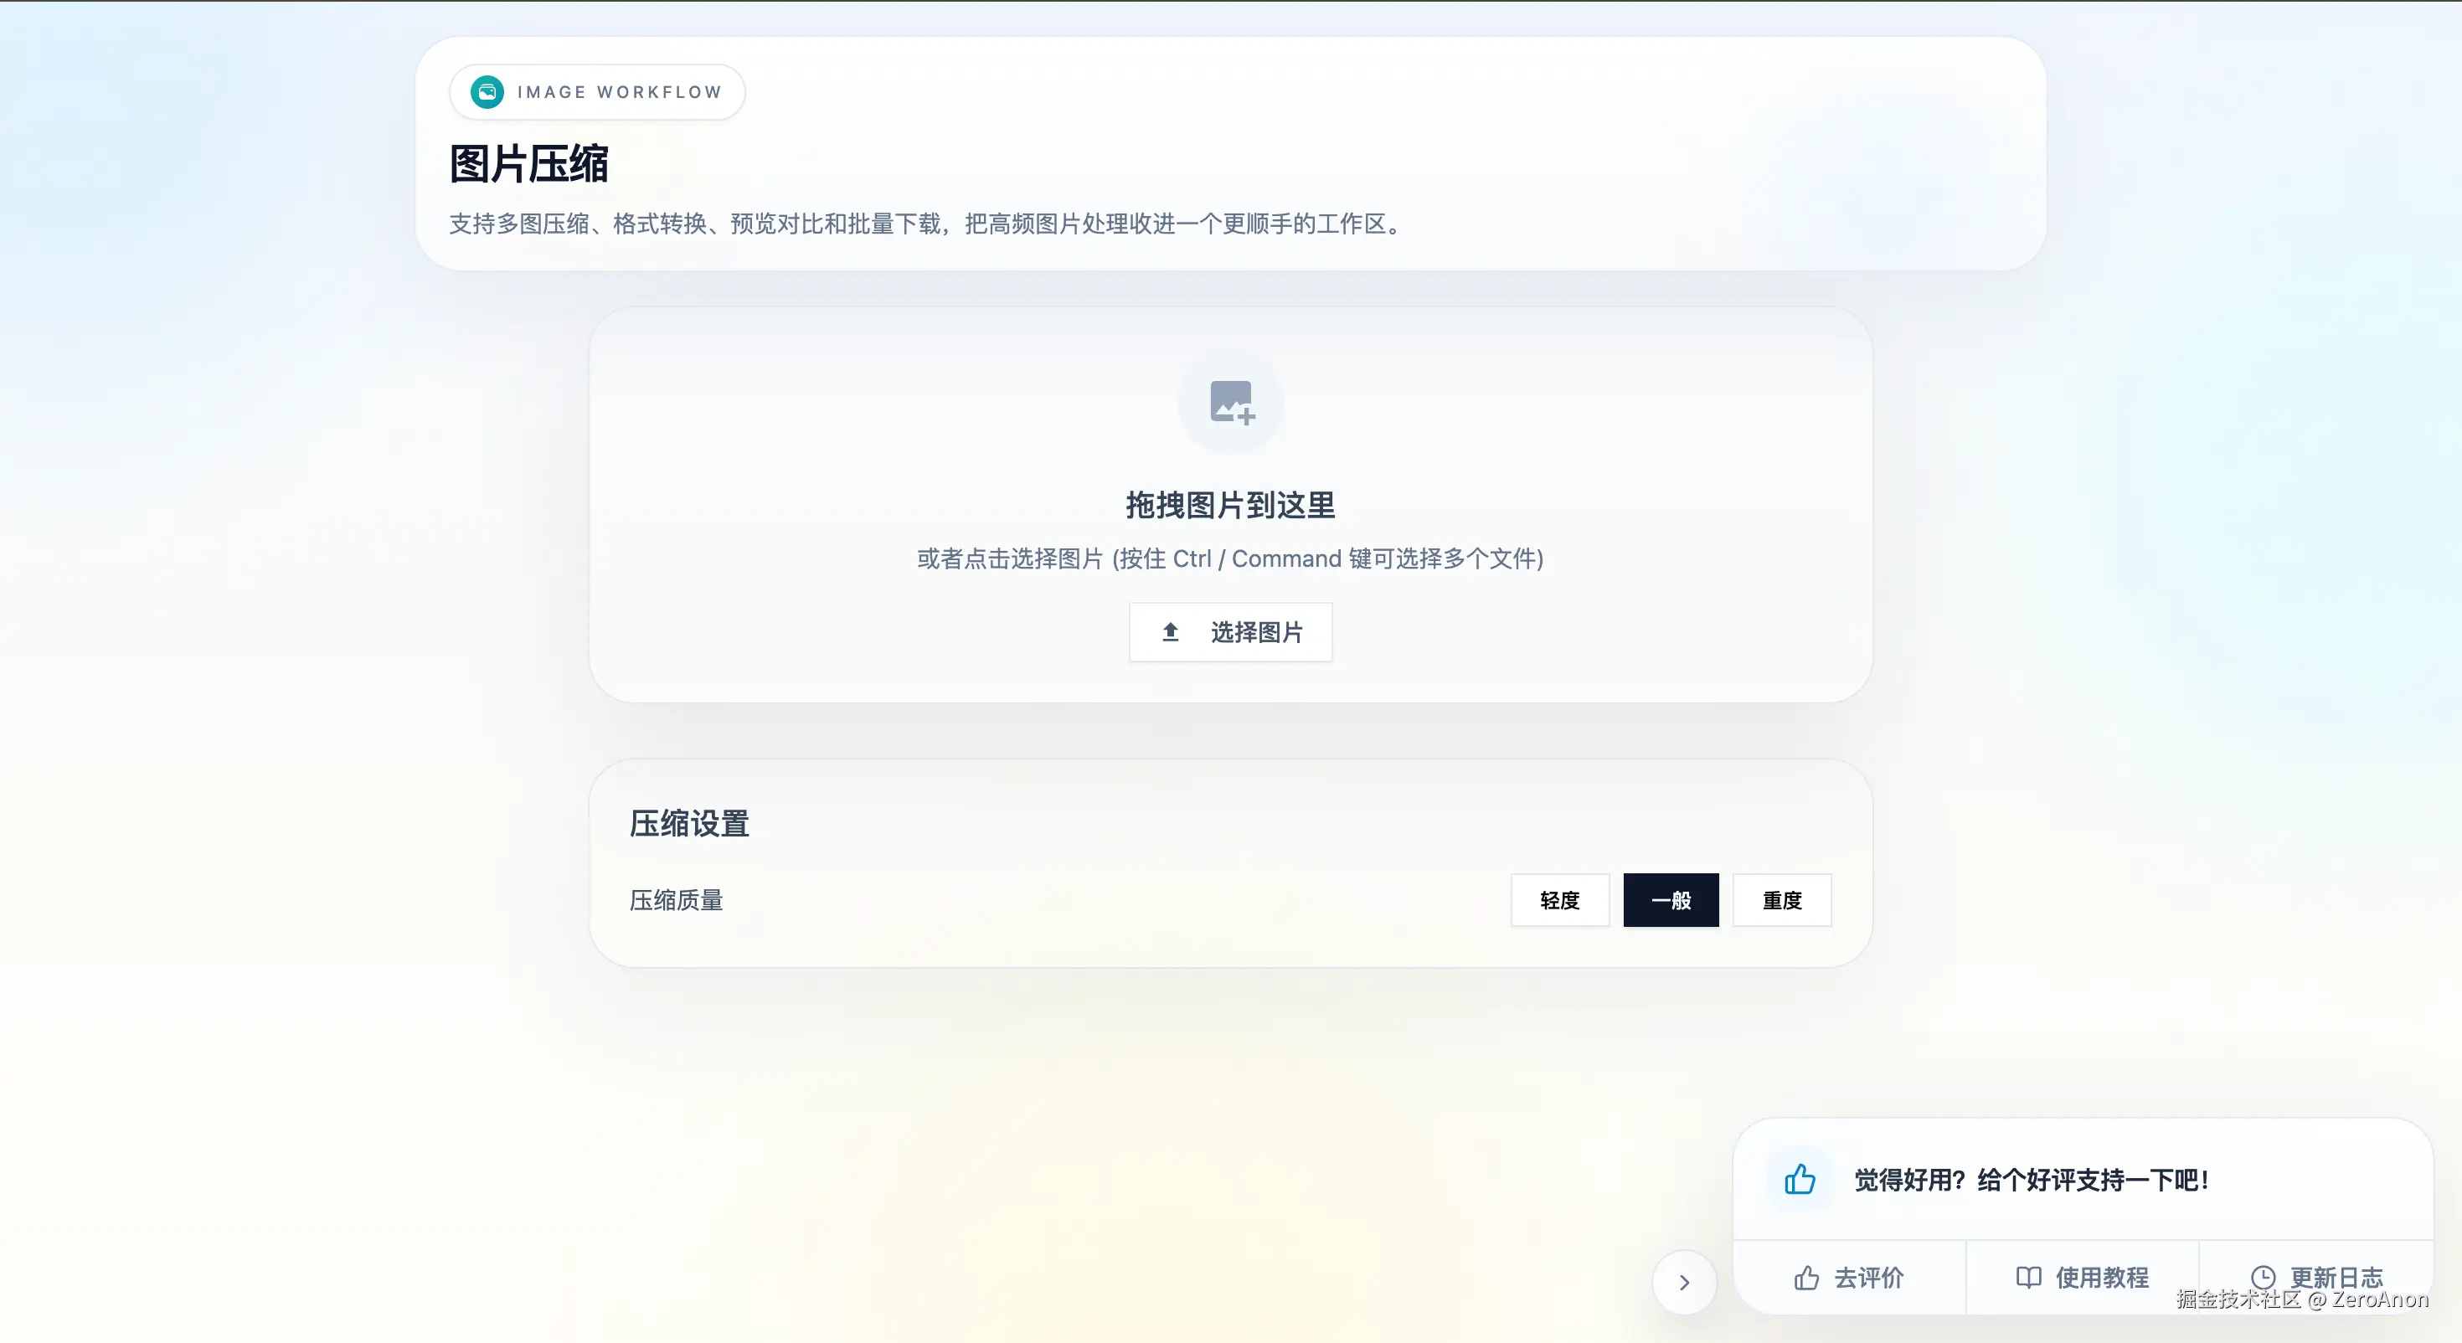The height and width of the screenshot is (1343, 2462).
Task: Open the 使用教程 tutorial tab
Action: [x=2101, y=1278]
